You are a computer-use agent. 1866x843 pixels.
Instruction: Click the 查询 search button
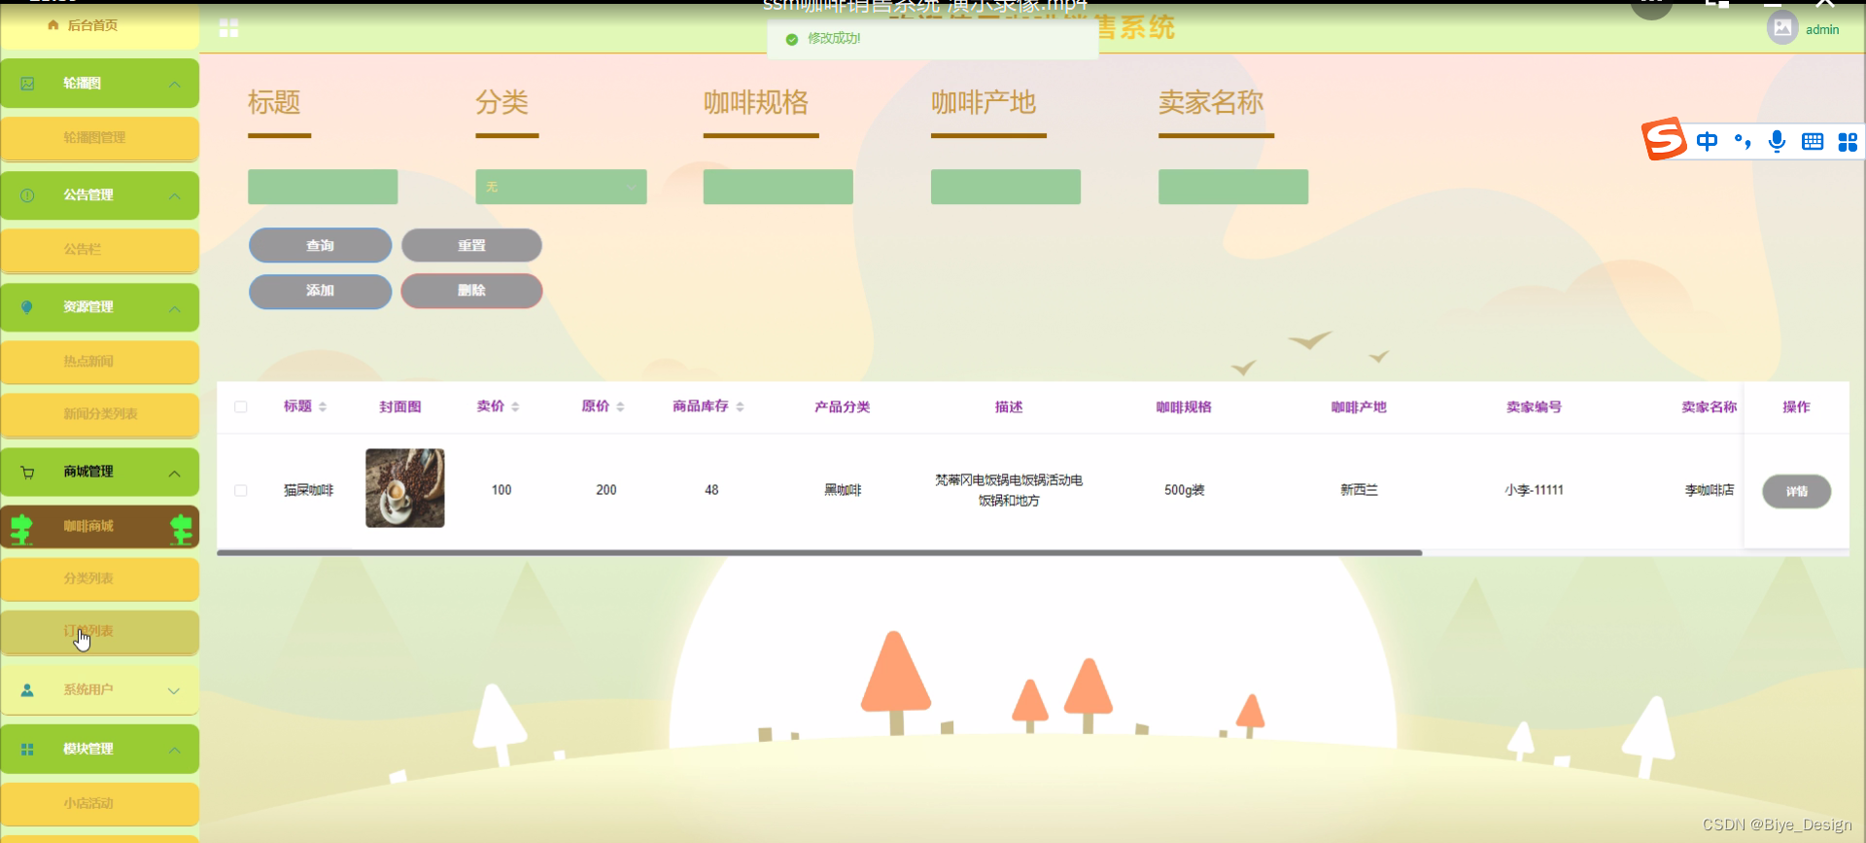point(320,246)
